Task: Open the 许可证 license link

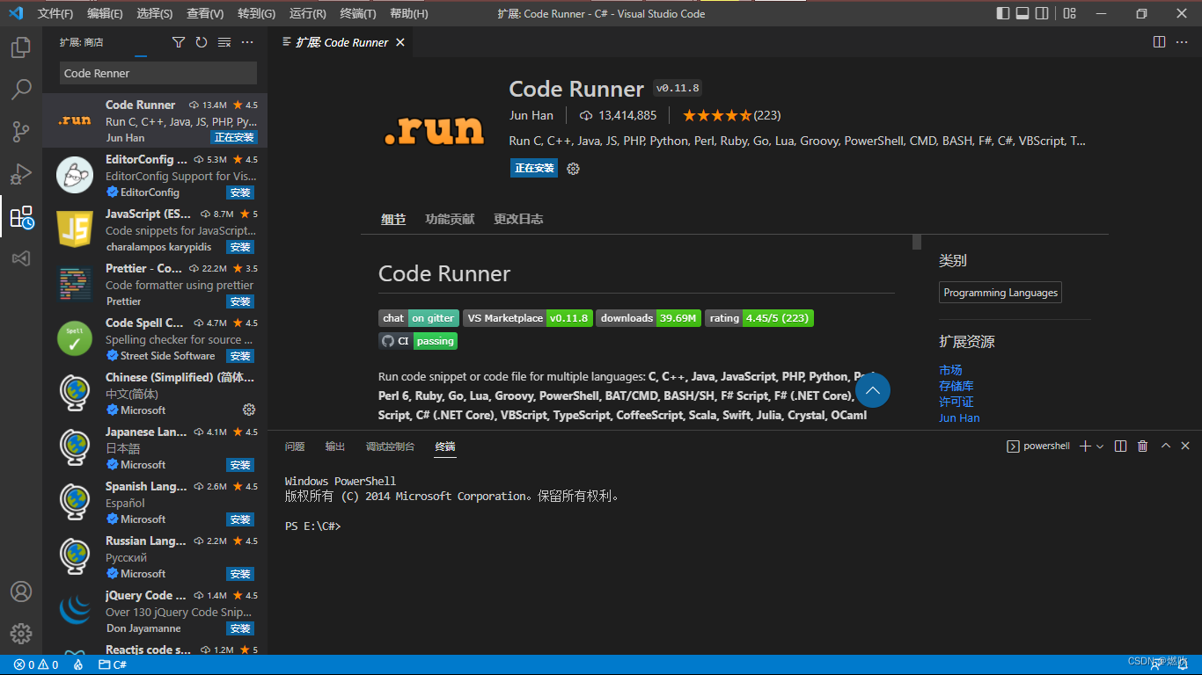Action: pyautogui.click(x=956, y=402)
